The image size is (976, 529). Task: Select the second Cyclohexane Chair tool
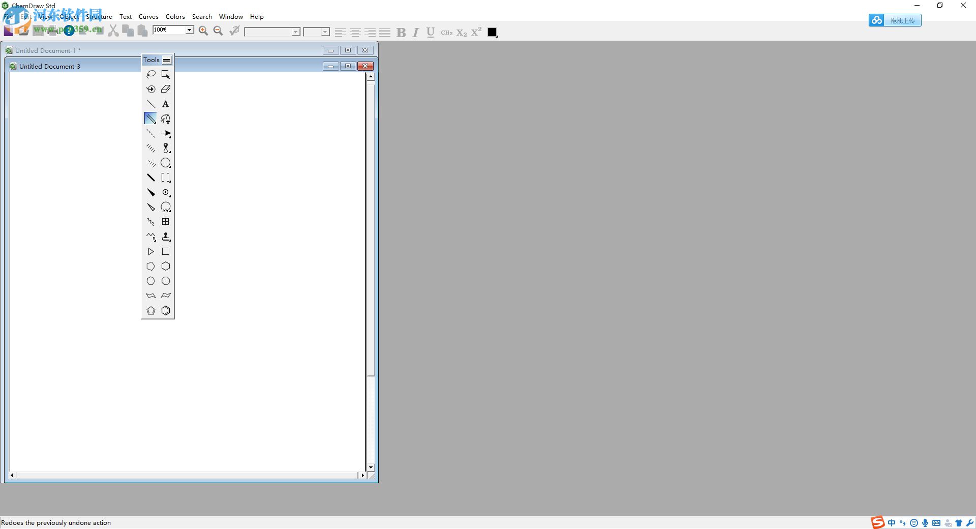pyautogui.click(x=166, y=296)
